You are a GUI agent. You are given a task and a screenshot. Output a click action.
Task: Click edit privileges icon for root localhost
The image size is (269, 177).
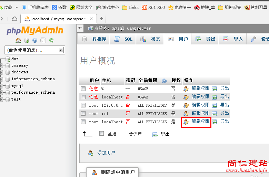tap(186, 122)
